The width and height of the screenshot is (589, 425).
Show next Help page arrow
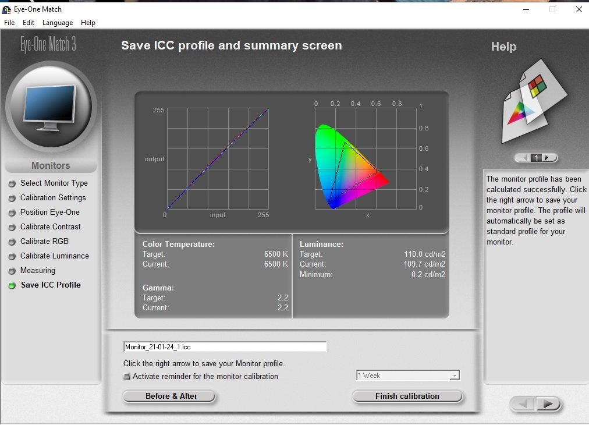pos(548,158)
